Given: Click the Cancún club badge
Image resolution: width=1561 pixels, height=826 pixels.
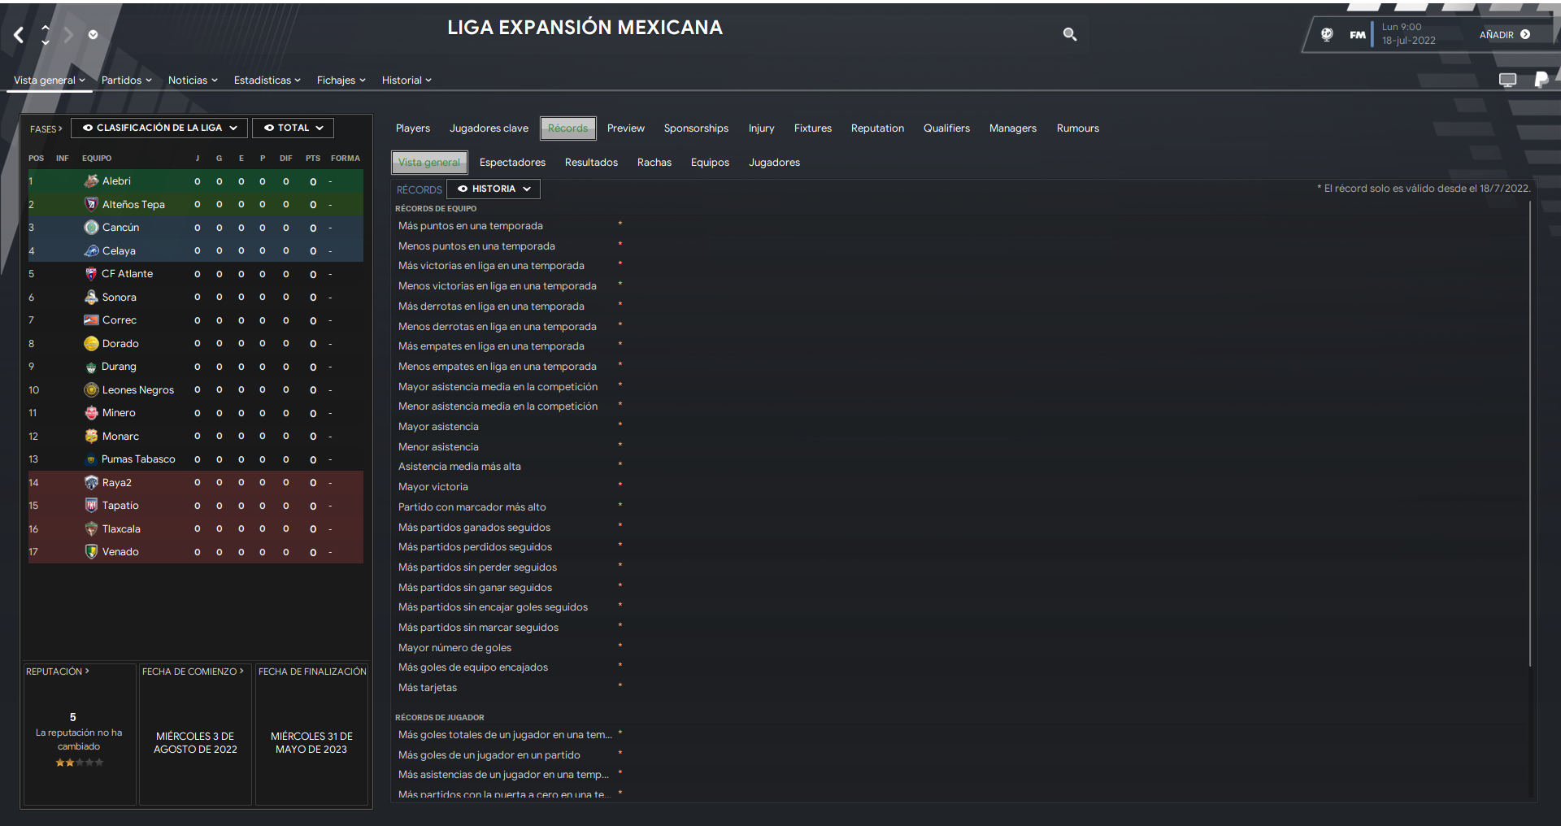Looking at the screenshot, I should (x=91, y=227).
